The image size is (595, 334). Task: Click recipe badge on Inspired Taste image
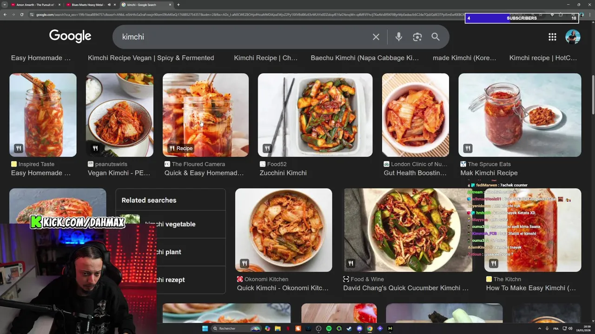pyautogui.click(x=19, y=148)
